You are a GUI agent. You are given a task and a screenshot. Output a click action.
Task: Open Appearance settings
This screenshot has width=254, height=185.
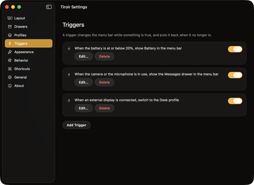tap(29, 52)
